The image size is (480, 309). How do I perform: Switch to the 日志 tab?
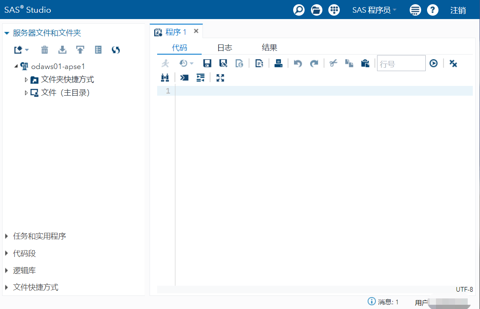tap(225, 48)
